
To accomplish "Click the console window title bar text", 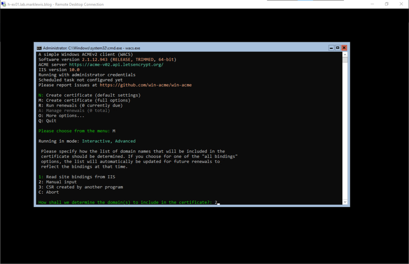I will (x=91, y=48).
